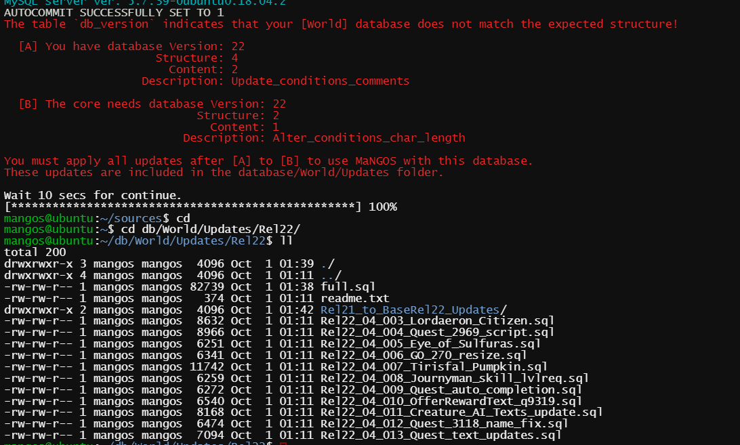Click the file size 82739
The width and height of the screenshot is (740, 445).
207,287
